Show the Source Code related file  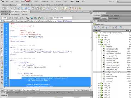pos(5,14)
